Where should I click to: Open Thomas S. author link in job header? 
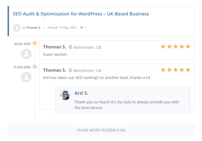(x=34, y=28)
